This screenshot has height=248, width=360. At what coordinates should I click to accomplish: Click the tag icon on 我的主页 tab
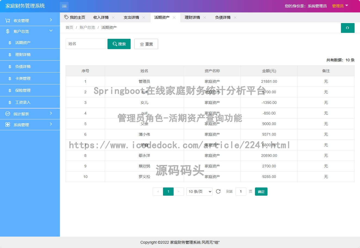tap(66, 17)
